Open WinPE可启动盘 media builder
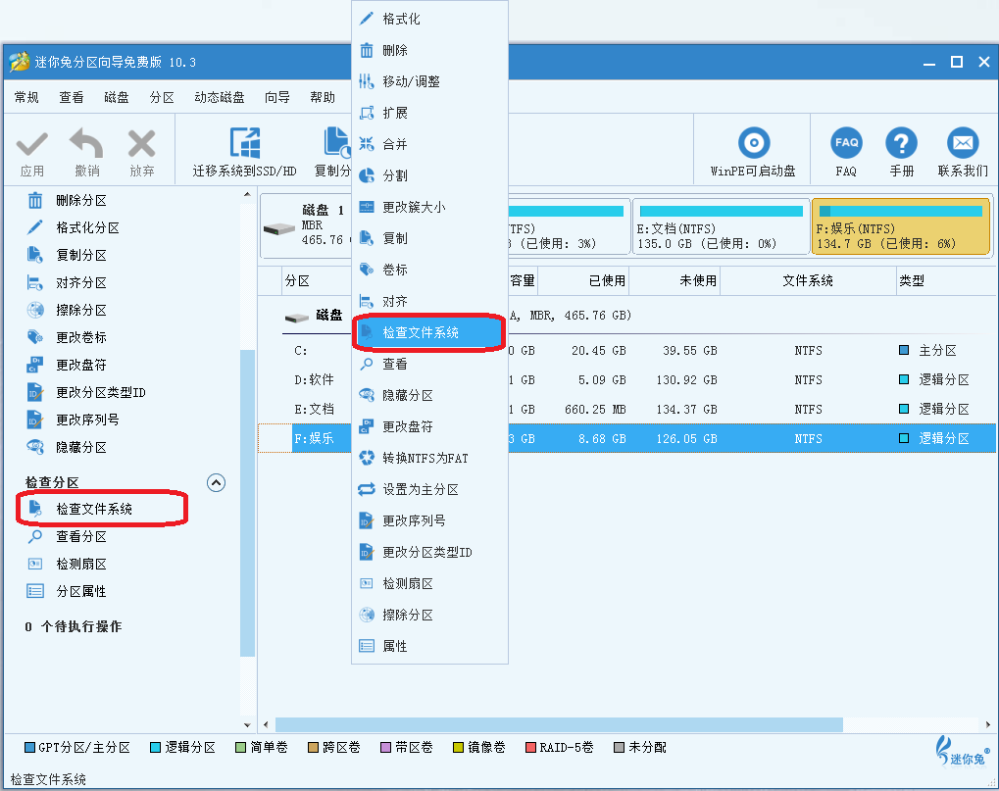 pyautogui.click(x=754, y=143)
